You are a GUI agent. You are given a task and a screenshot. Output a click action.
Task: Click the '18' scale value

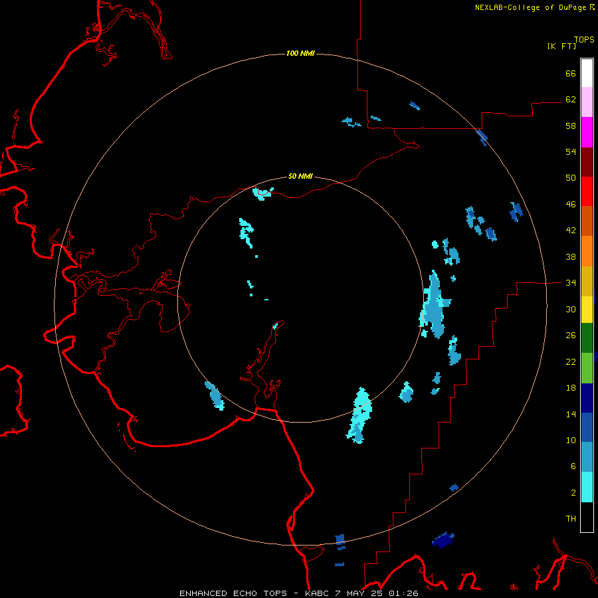[x=571, y=388]
